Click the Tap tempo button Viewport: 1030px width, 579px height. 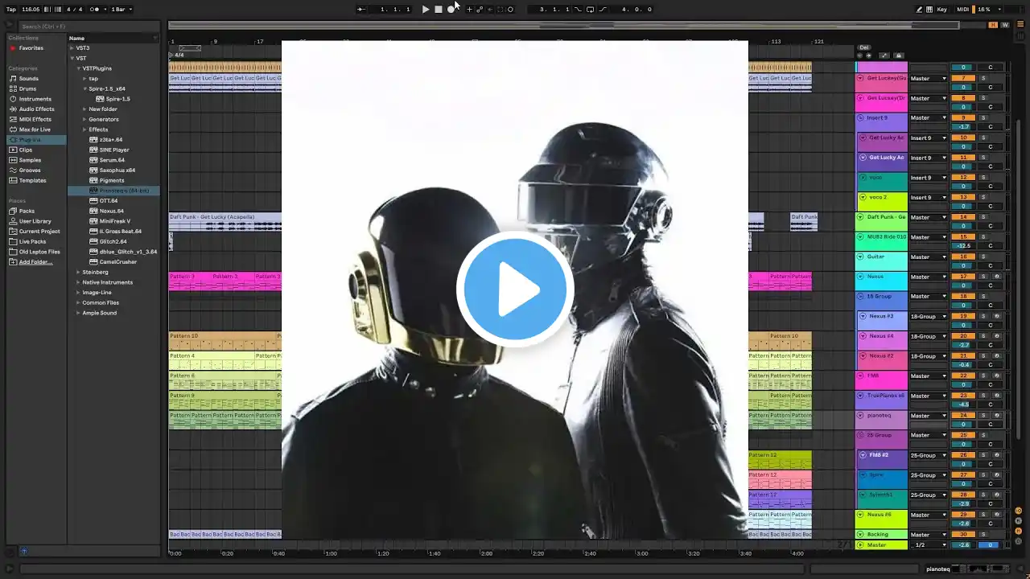click(x=11, y=10)
